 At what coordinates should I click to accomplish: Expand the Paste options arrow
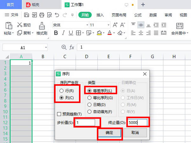click(13, 33)
